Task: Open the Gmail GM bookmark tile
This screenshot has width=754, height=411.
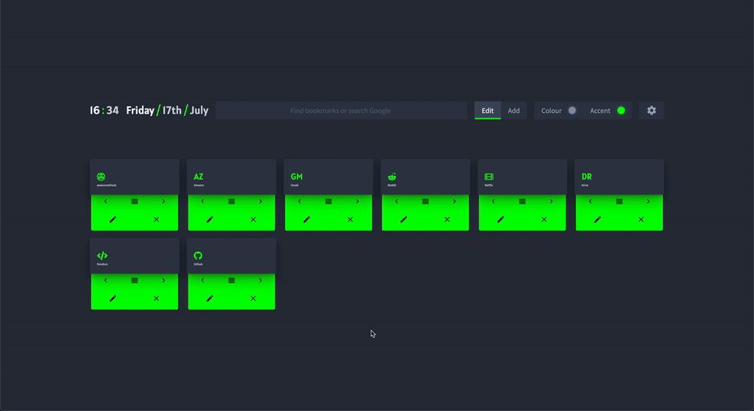Action: tap(329, 177)
